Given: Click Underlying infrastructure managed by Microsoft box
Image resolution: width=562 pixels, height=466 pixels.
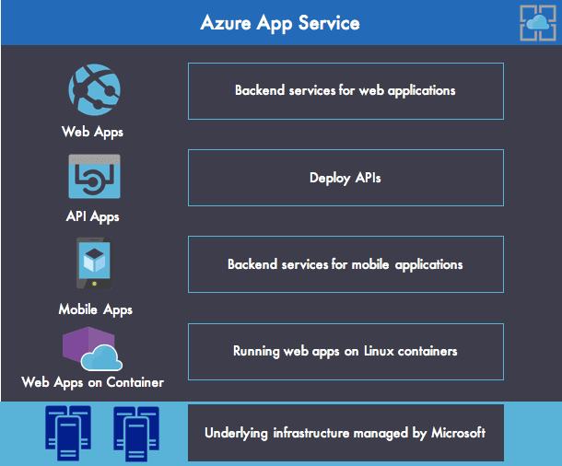Looking at the screenshot, I should click(x=345, y=432).
